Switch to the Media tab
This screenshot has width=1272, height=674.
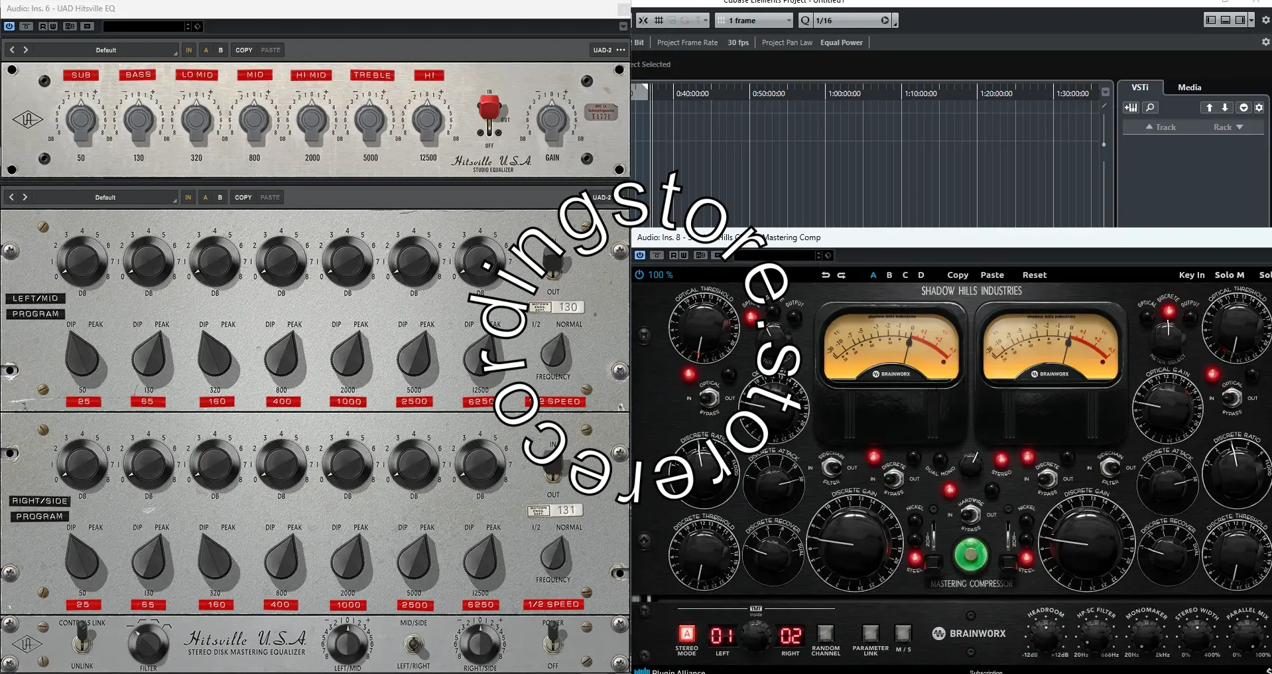click(x=1189, y=88)
